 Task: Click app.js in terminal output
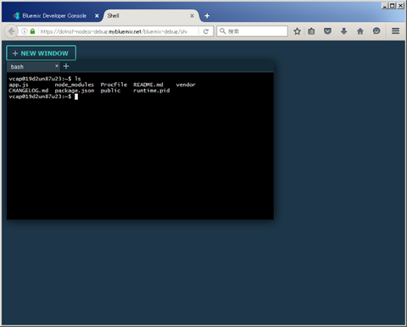[19, 85]
